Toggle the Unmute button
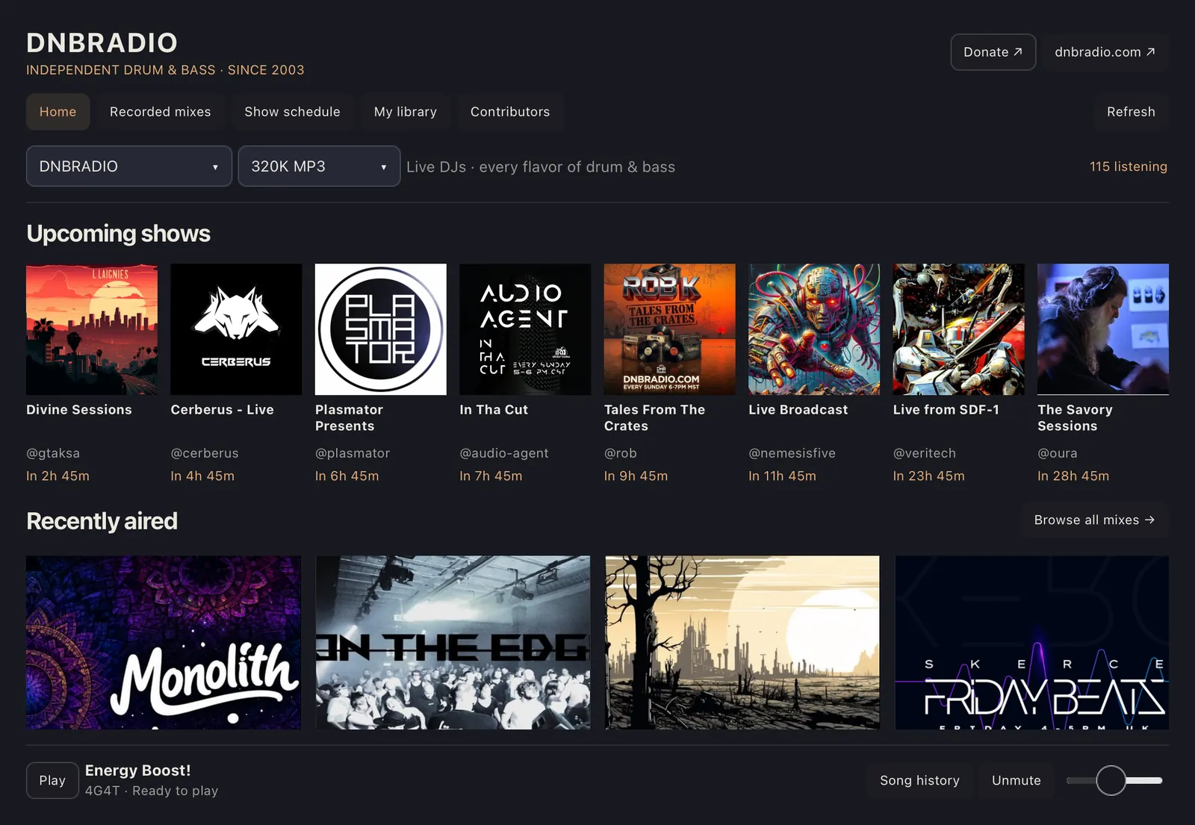This screenshot has width=1195, height=825. [x=1016, y=780]
